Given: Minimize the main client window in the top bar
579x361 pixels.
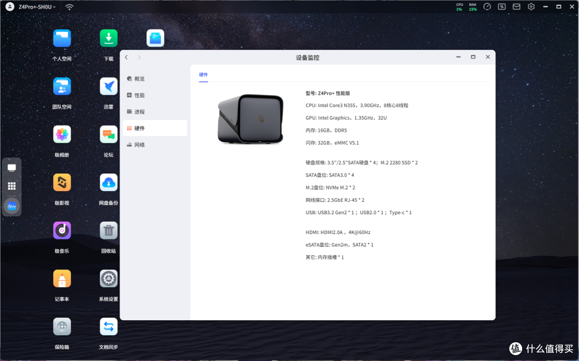Looking at the screenshot, I should coord(545,6).
